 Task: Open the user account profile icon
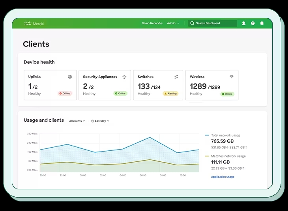(x=243, y=23)
